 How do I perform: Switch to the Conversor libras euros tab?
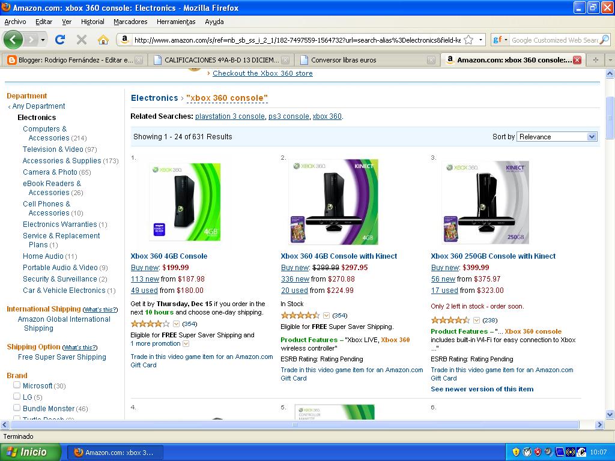[366, 60]
